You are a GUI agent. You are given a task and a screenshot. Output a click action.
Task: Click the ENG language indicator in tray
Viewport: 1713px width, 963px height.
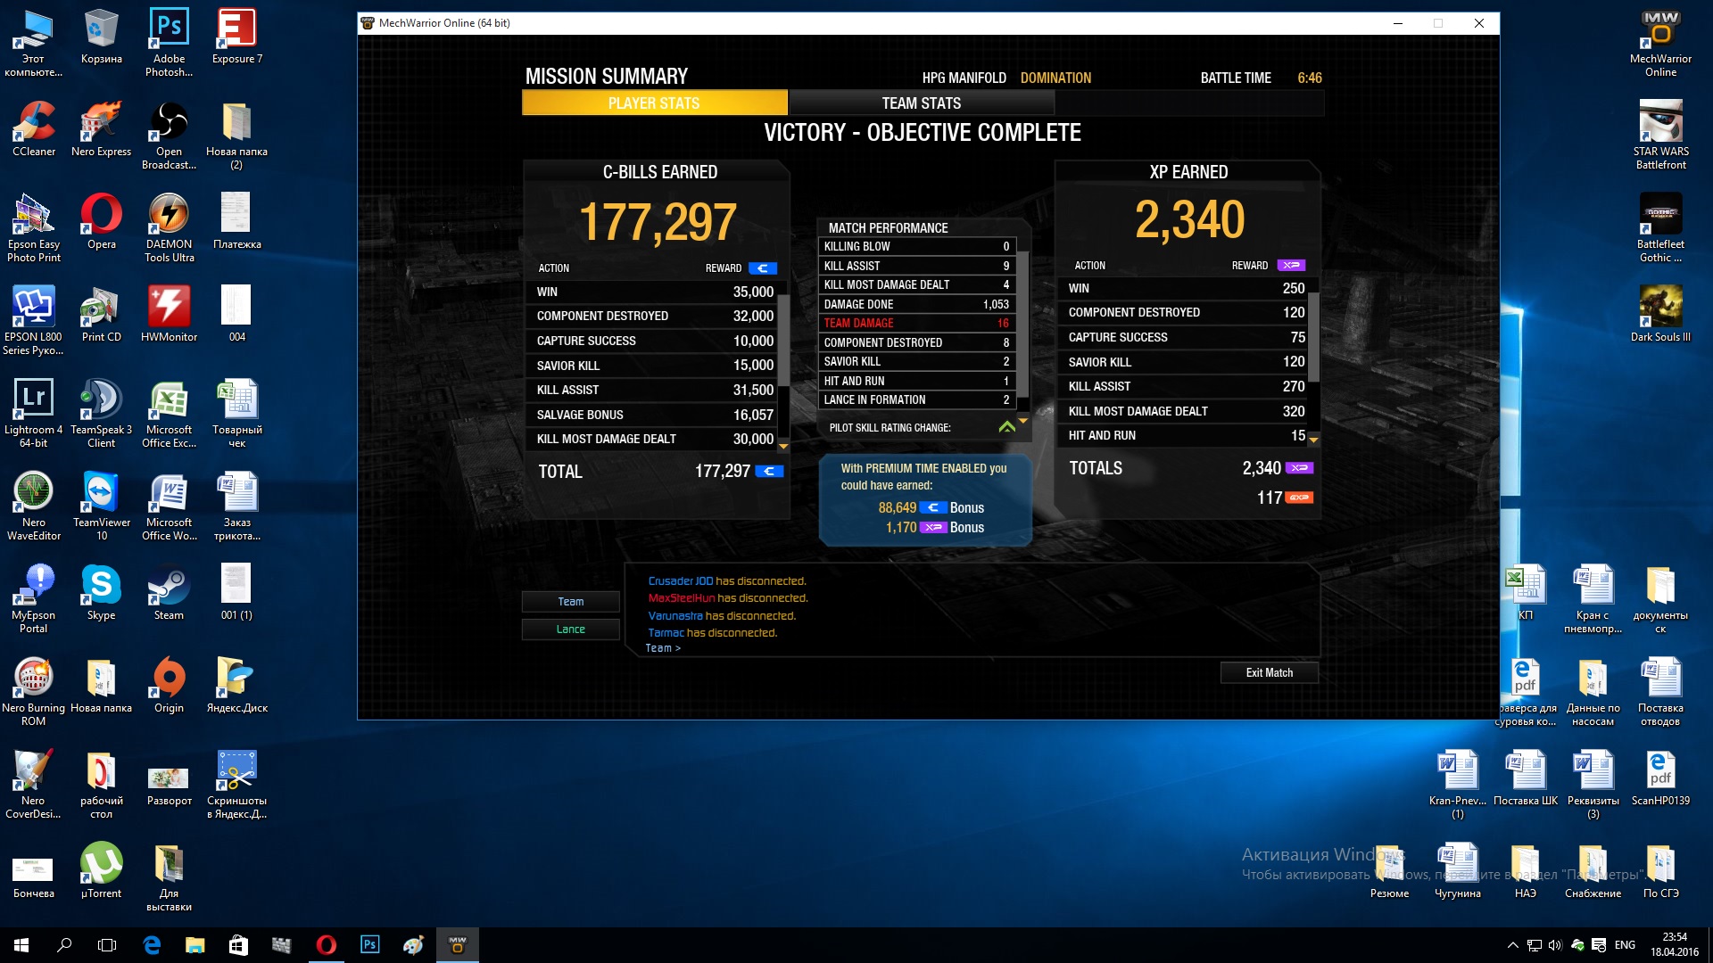pos(1625,945)
